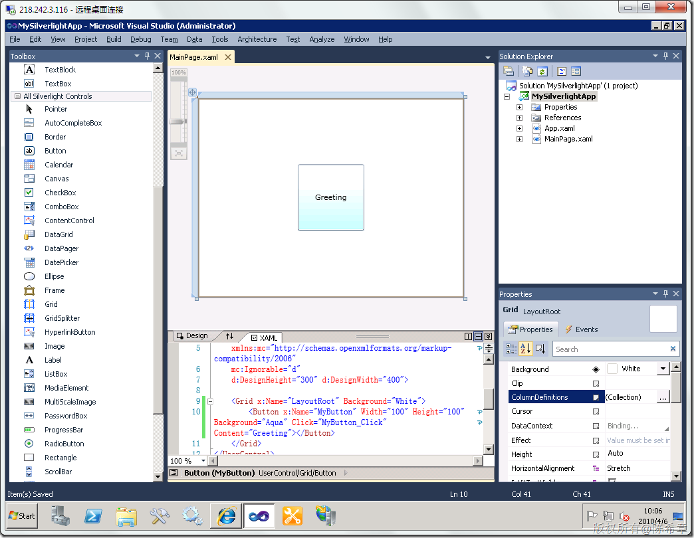
Task: Collapse the Grid element in XAML editor
Action: [x=211, y=401]
